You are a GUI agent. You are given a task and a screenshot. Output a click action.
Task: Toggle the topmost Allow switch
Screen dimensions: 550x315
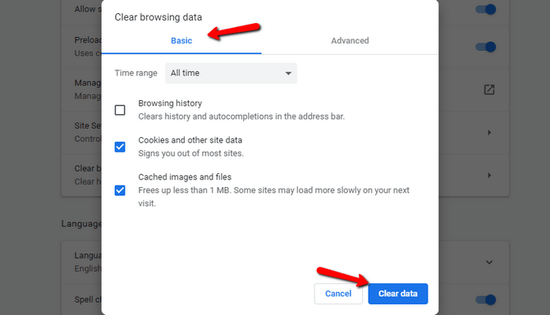click(486, 9)
